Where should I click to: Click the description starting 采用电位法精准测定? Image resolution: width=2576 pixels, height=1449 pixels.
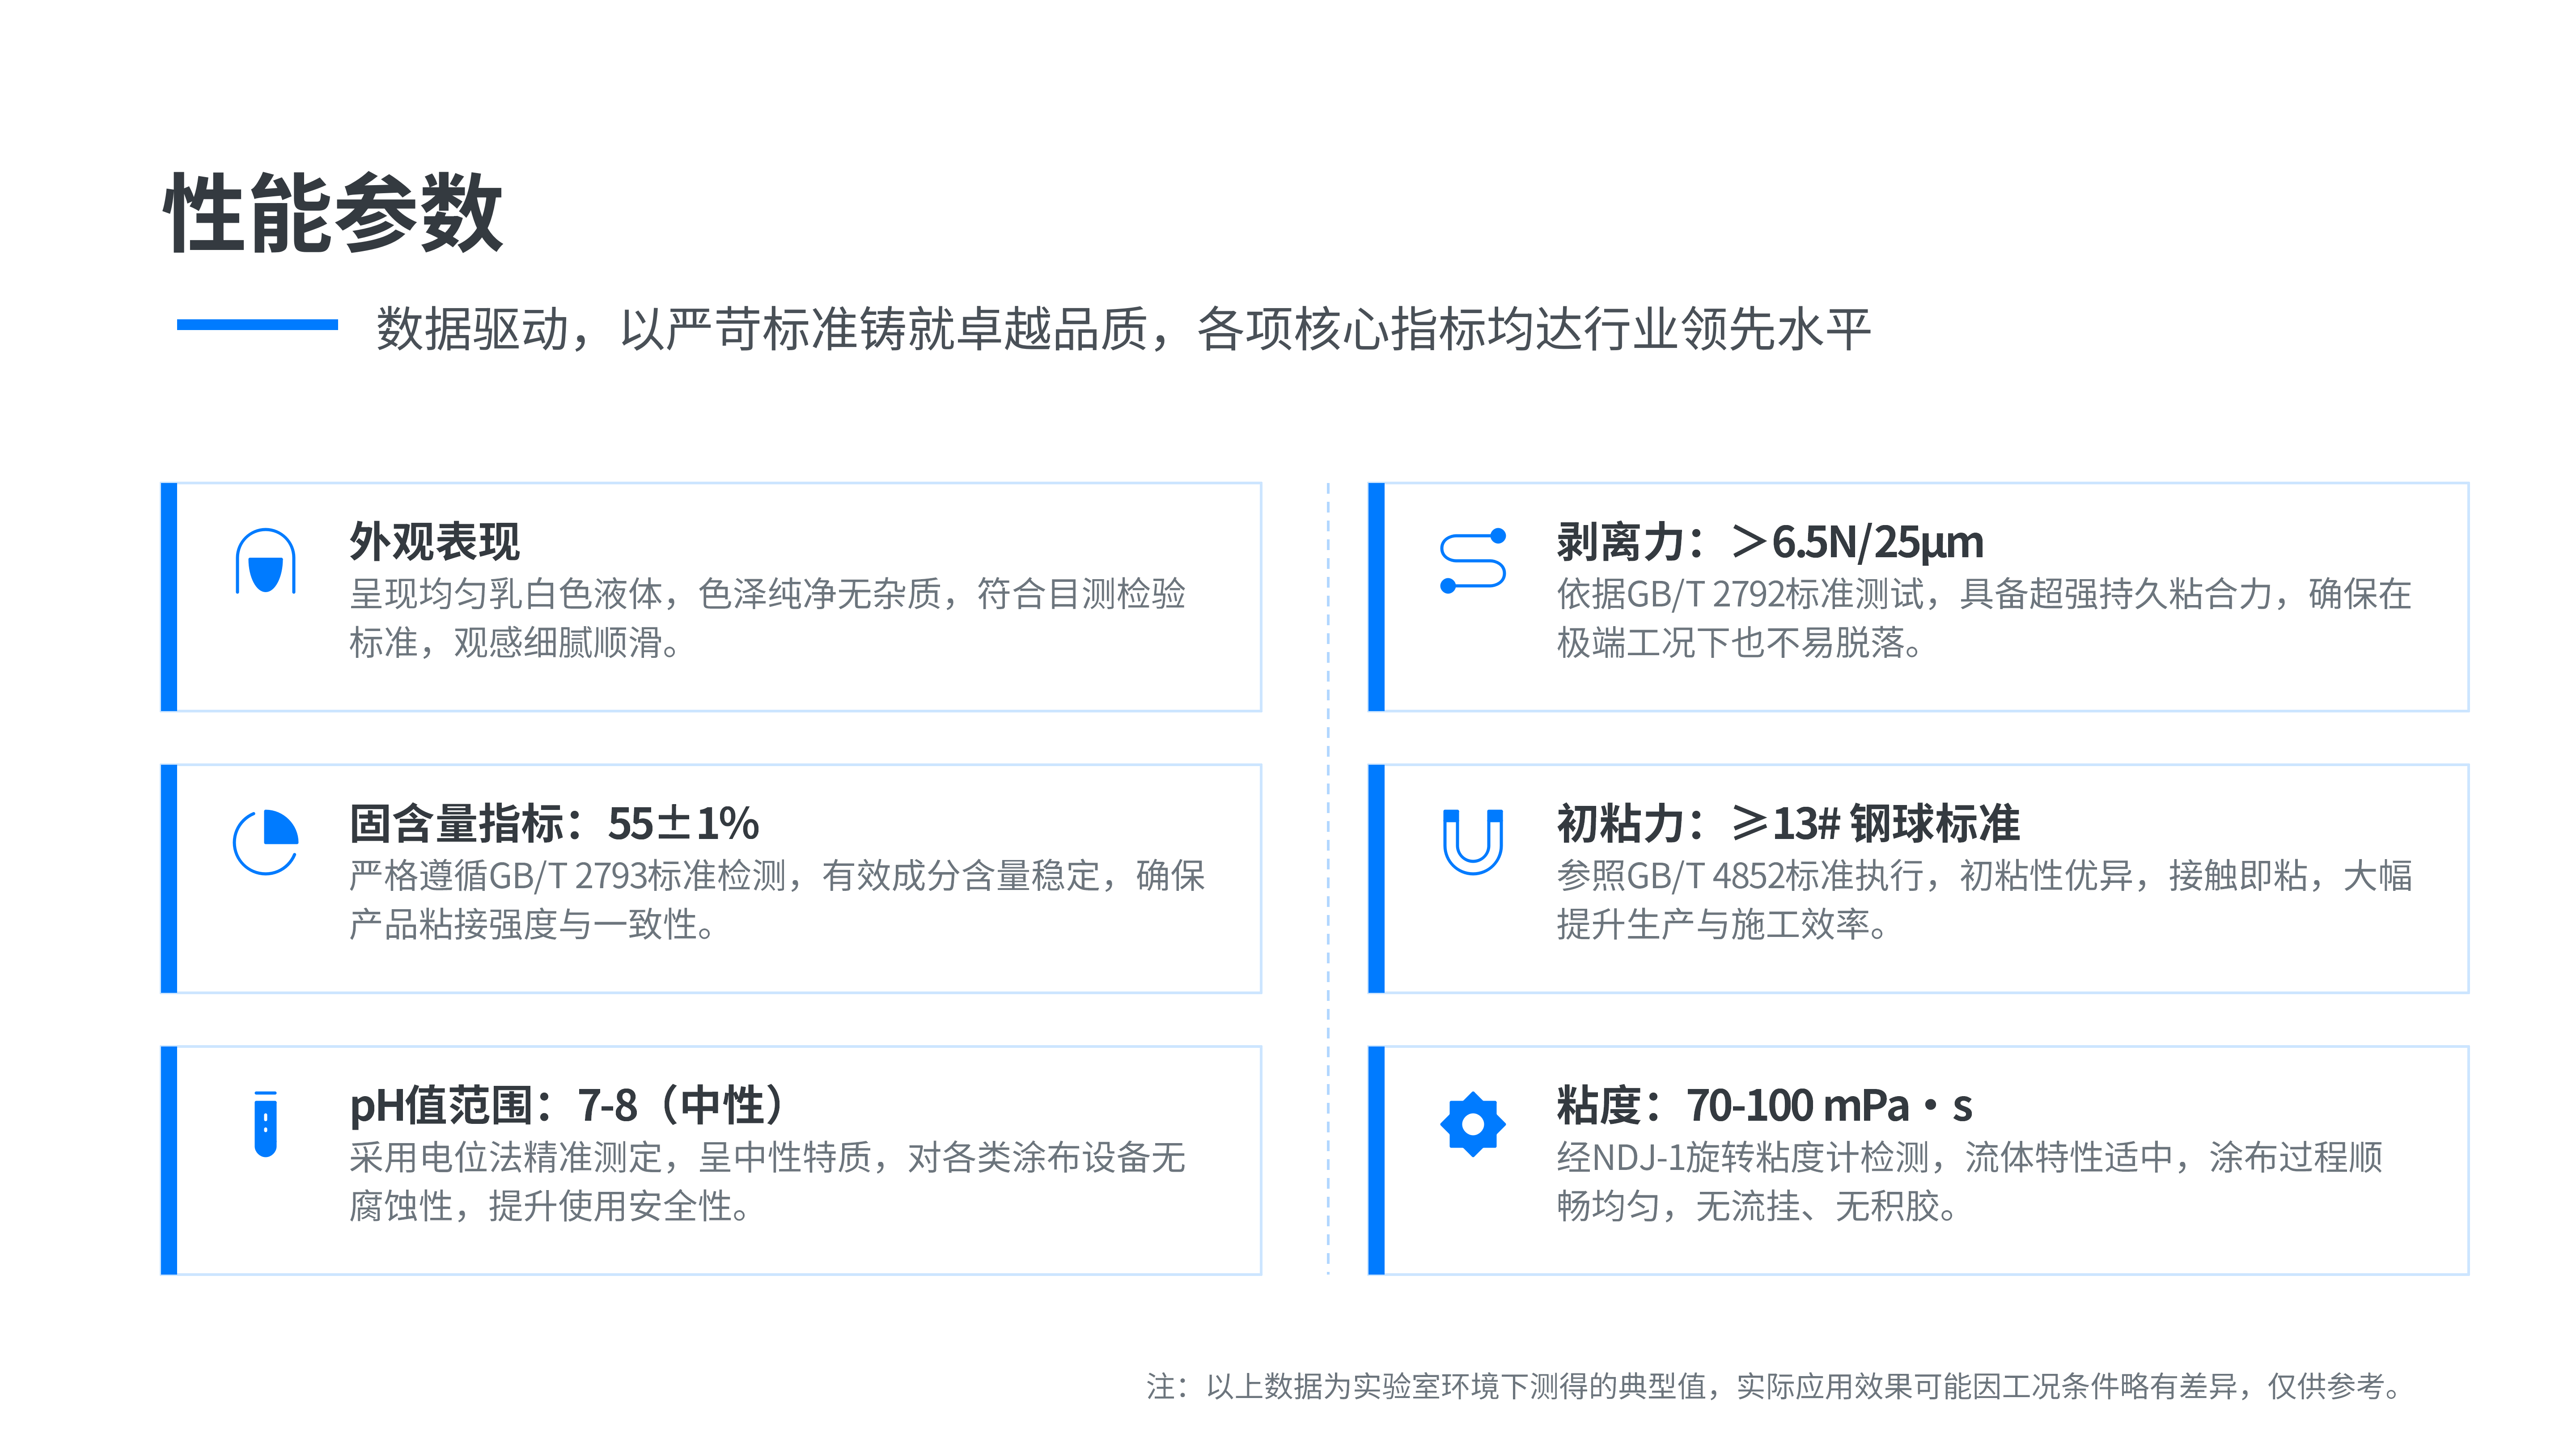point(767,1181)
